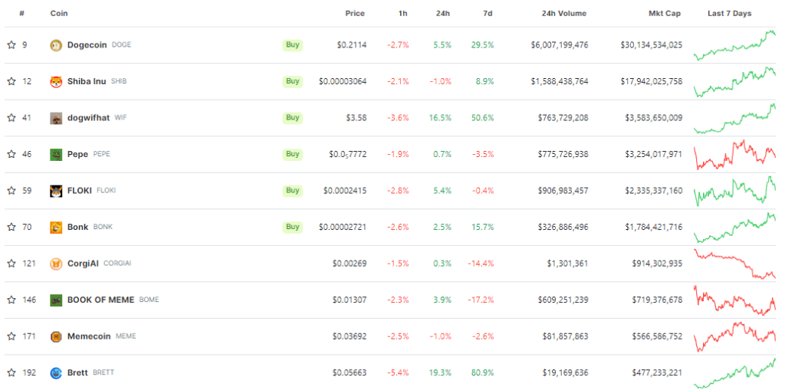This screenshot has height=390, width=785.
Task: Open CorgiAI's red 7-day sparkline
Action: tap(734, 264)
